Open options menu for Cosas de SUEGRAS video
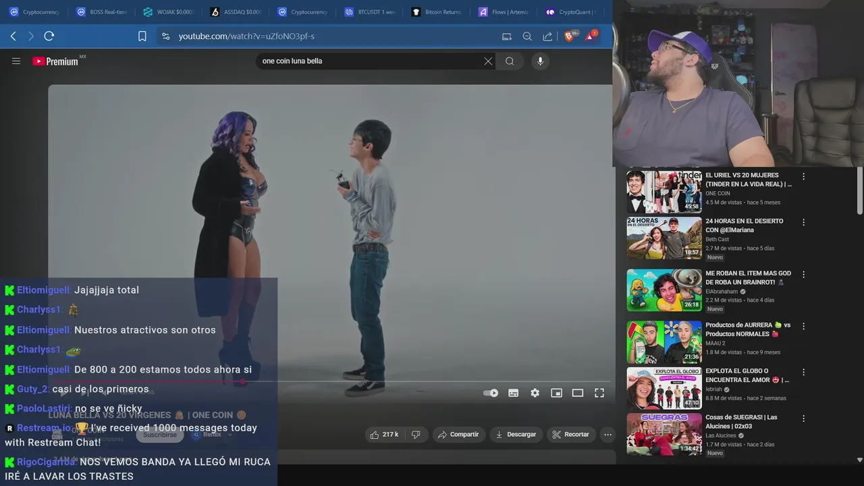The width and height of the screenshot is (864, 486). point(803,418)
